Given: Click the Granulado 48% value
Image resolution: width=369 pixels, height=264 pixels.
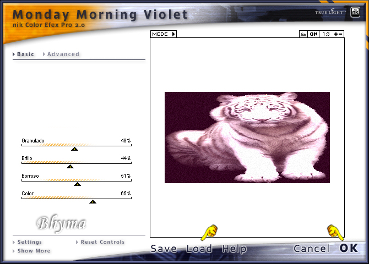Looking at the screenshot, I should coord(126,141).
